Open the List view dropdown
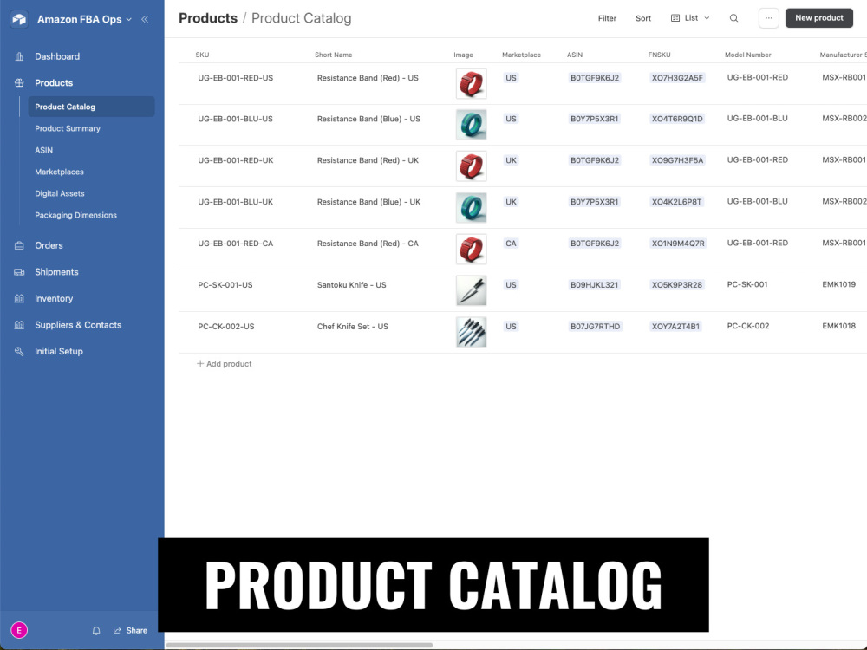This screenshot has width=867, height=650. [x=690, y=18]
